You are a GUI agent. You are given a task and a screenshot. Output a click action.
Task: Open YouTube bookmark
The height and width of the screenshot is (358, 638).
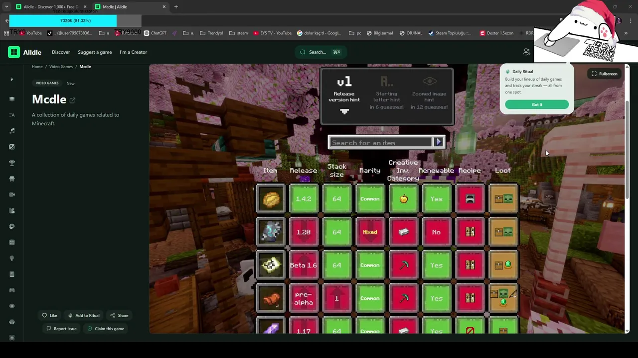pyautogui.click(x=30, y=33)
